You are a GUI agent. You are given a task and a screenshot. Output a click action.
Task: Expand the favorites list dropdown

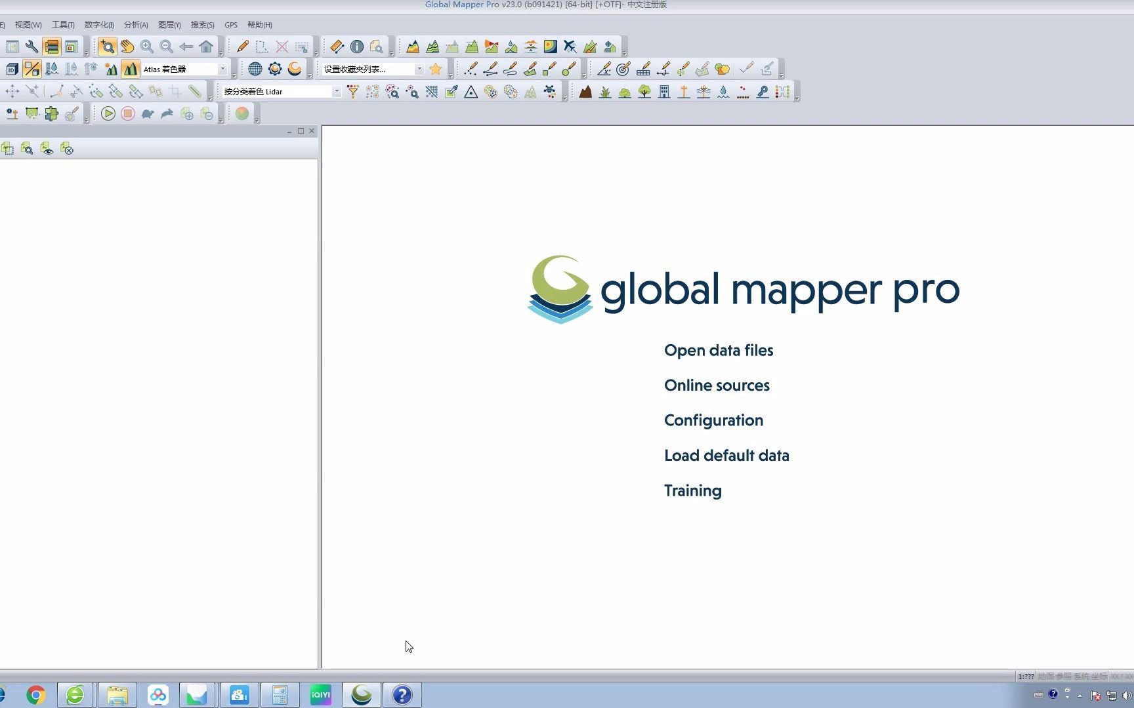(419, 69)
